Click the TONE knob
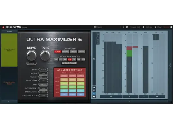173x129 pixels. click(45, 56)
